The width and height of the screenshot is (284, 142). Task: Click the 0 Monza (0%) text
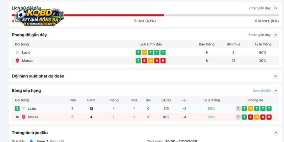267,21
